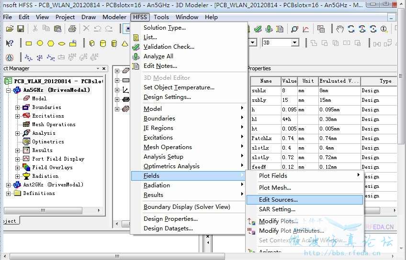The image size is (406, 260).
Task: Save project with the floppy disk icon
Action: (x=21, y=29)
